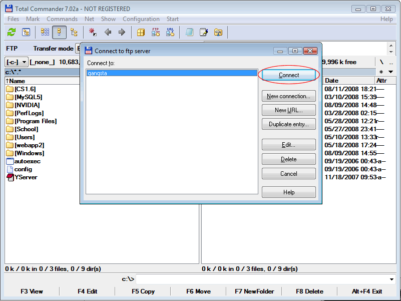Image resolution: width=401 pixels, height=301 pixels.
Task: Open the right panel directory history arrow
Action: point(391,72)
